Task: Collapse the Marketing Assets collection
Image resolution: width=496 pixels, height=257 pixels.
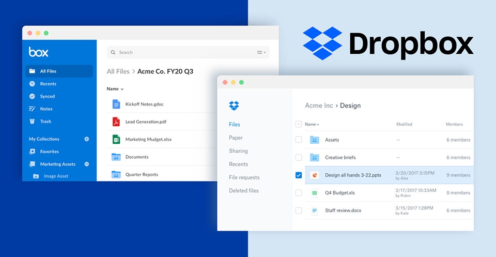Action: [x=87, y=164]
